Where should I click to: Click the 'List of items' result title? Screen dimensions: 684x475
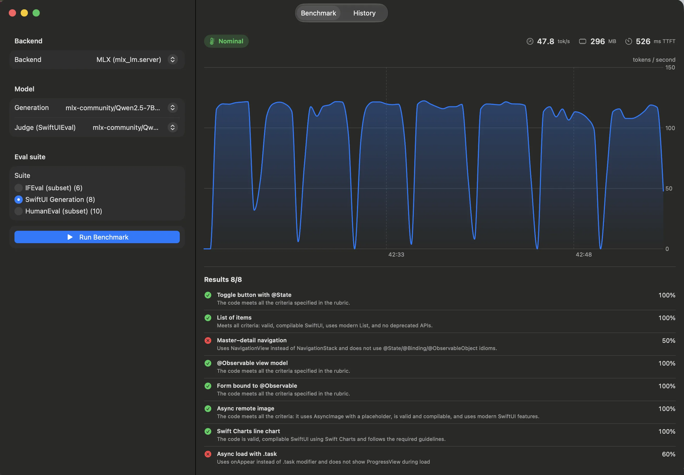[x=234, y=318]
